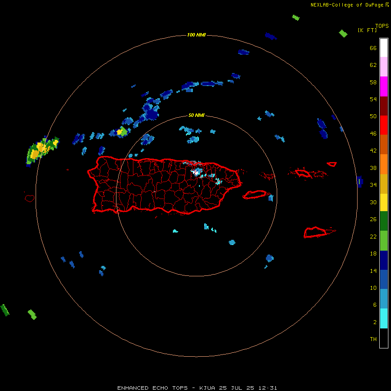Click the TOPS legend title
Viewport: 391px width, 391px height.
(382, 26)
